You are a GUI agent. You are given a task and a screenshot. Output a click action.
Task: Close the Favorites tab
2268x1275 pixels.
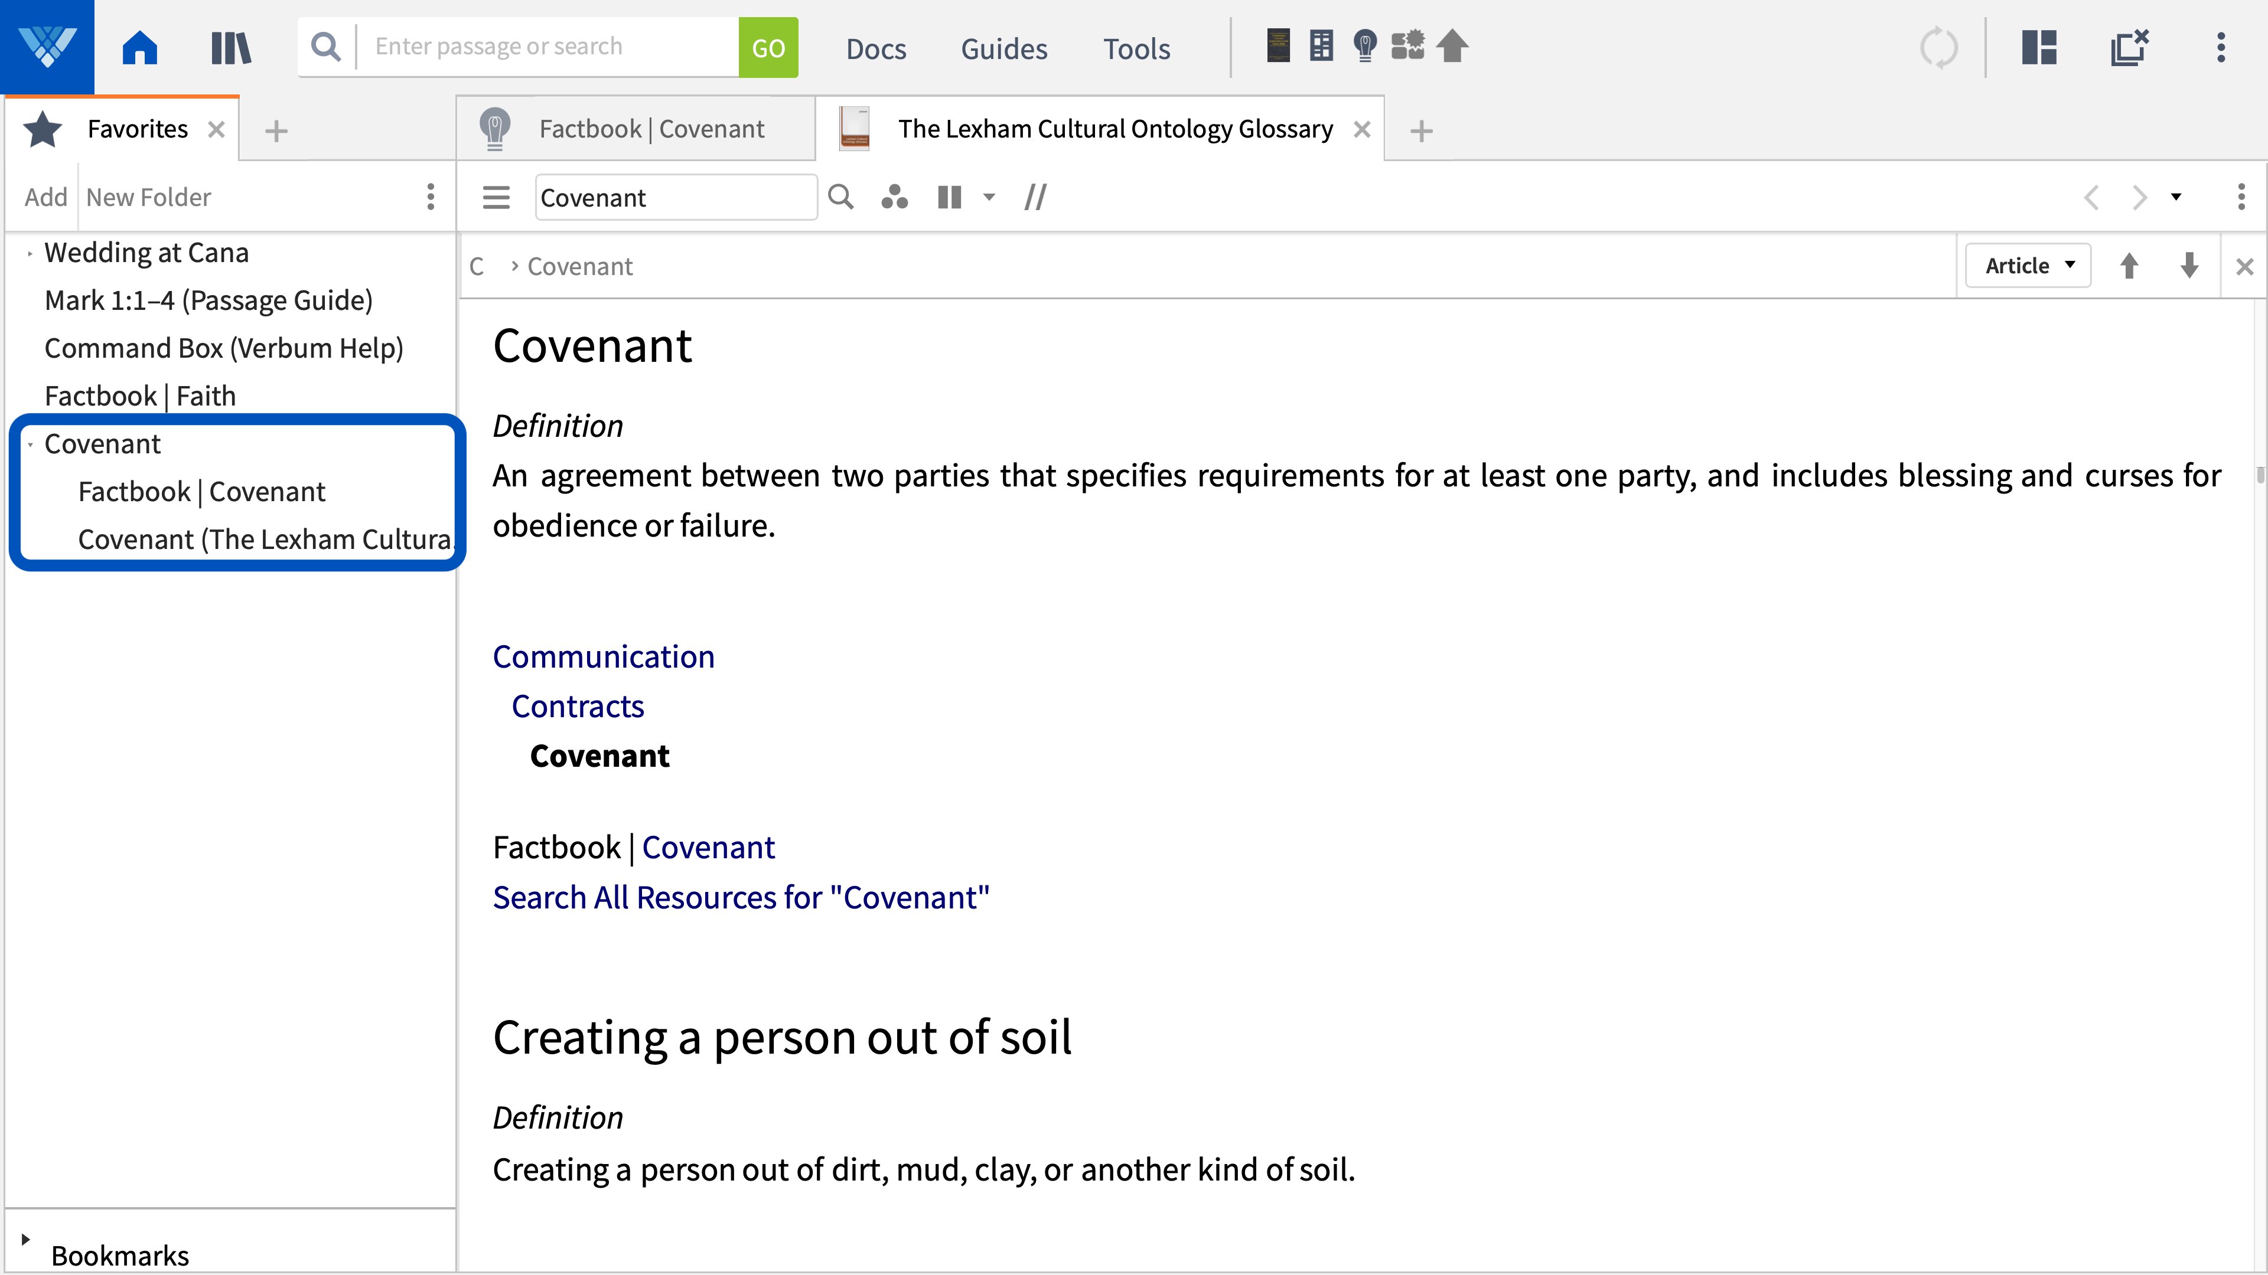pos(217,130)
